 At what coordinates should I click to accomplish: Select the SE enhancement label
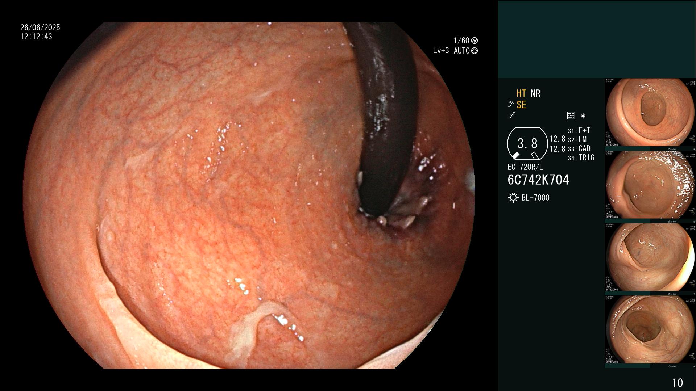[521, 105]
